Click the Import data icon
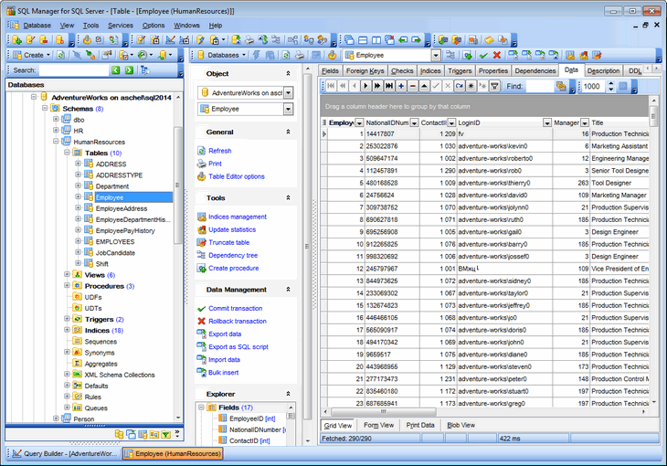Image resolution: width=667 pixels, height=466 pixels. [202, 359]
